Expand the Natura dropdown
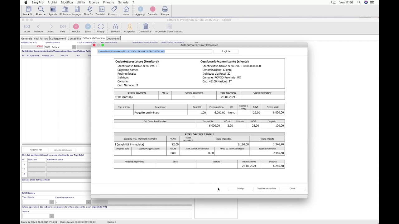The width and height of the screenshot is (399, 224). tap(51, 216)
